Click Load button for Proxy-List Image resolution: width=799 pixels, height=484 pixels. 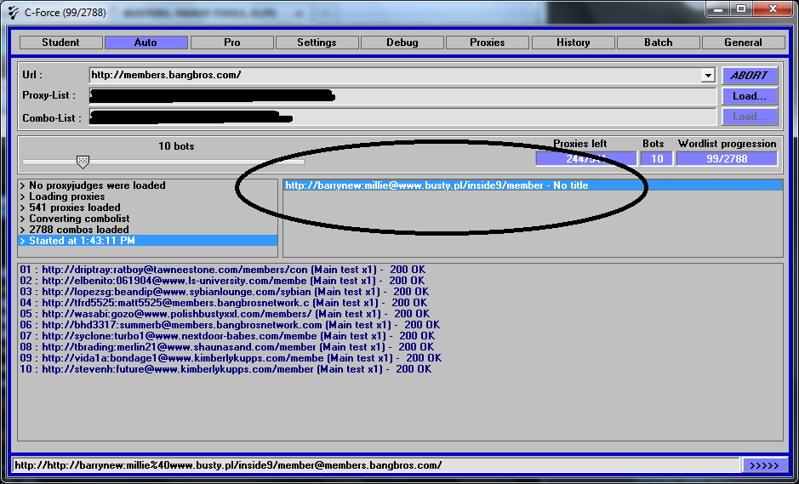tap(750, 96)
